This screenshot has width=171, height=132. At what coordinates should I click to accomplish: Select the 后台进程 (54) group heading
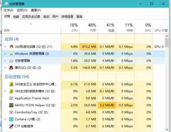coord(17,77)
